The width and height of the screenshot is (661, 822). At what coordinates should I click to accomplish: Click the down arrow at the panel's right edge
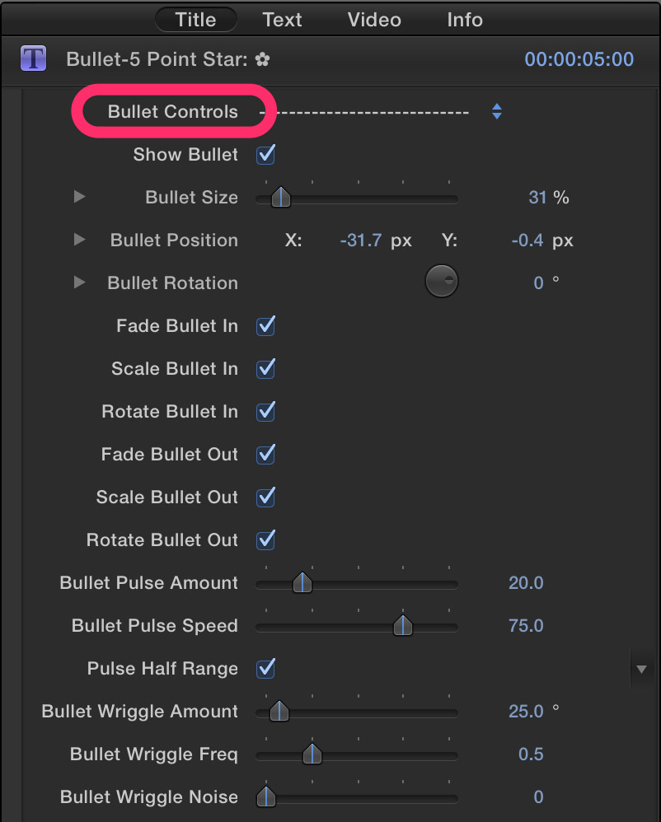pyautogui.click(x=641, y=669)
